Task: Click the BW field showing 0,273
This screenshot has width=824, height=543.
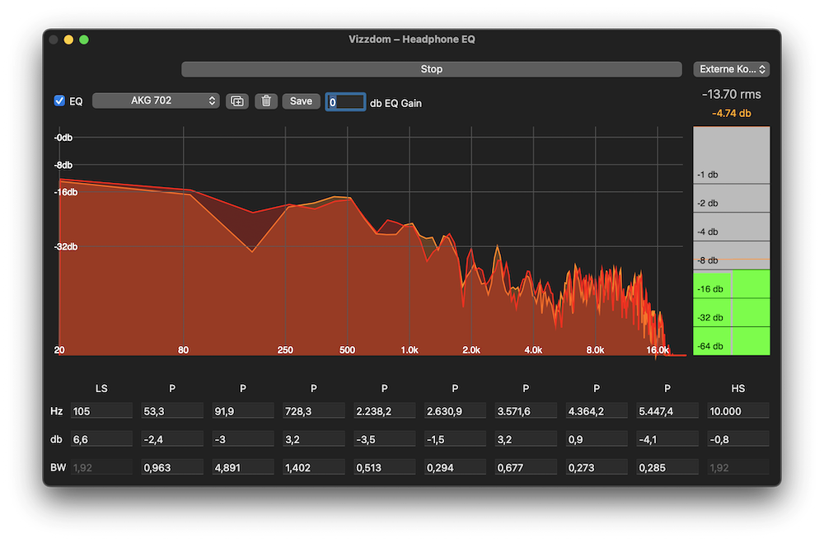Action: click(x=597, y=467)
